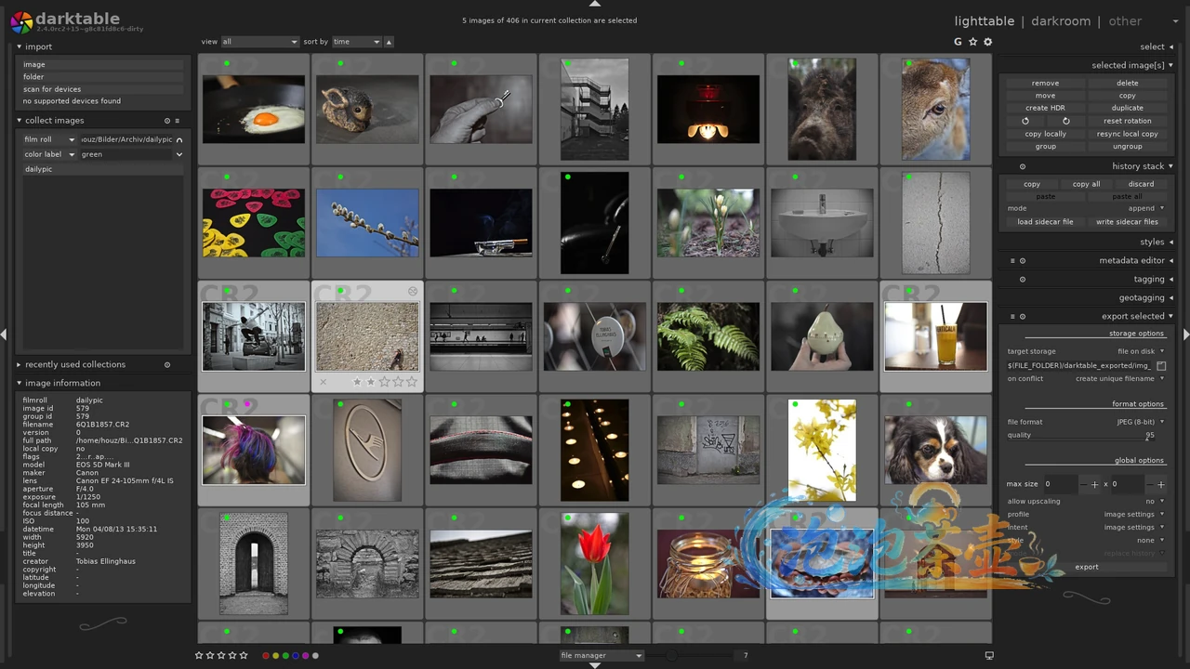Screen dimensions: 1190x669
Task: Open metadata editor presets menu icon
Action: click(1012, 261)
